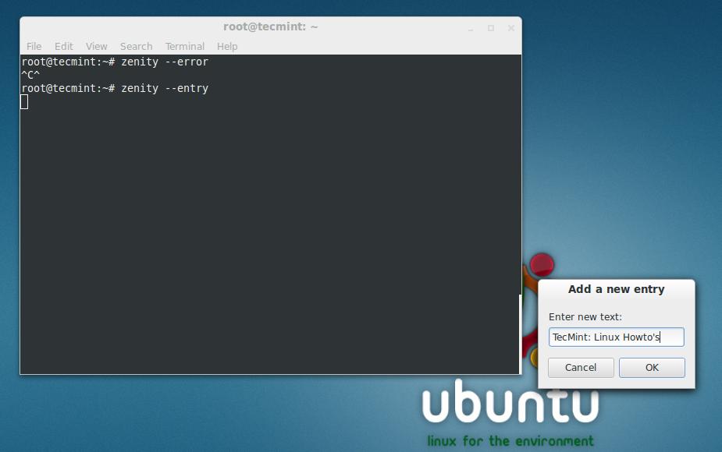
Task: Click OK in the Add a new entry dialog
Action: [652, 367]
